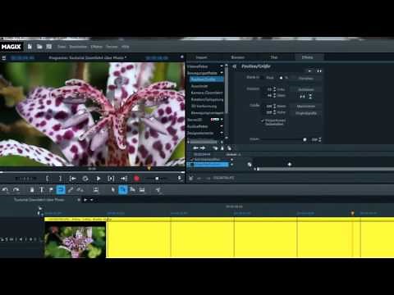
Task: Toggle the highlighted blue snapping button in toolbar
Action: pyautogui.click(x=61, y=190)
